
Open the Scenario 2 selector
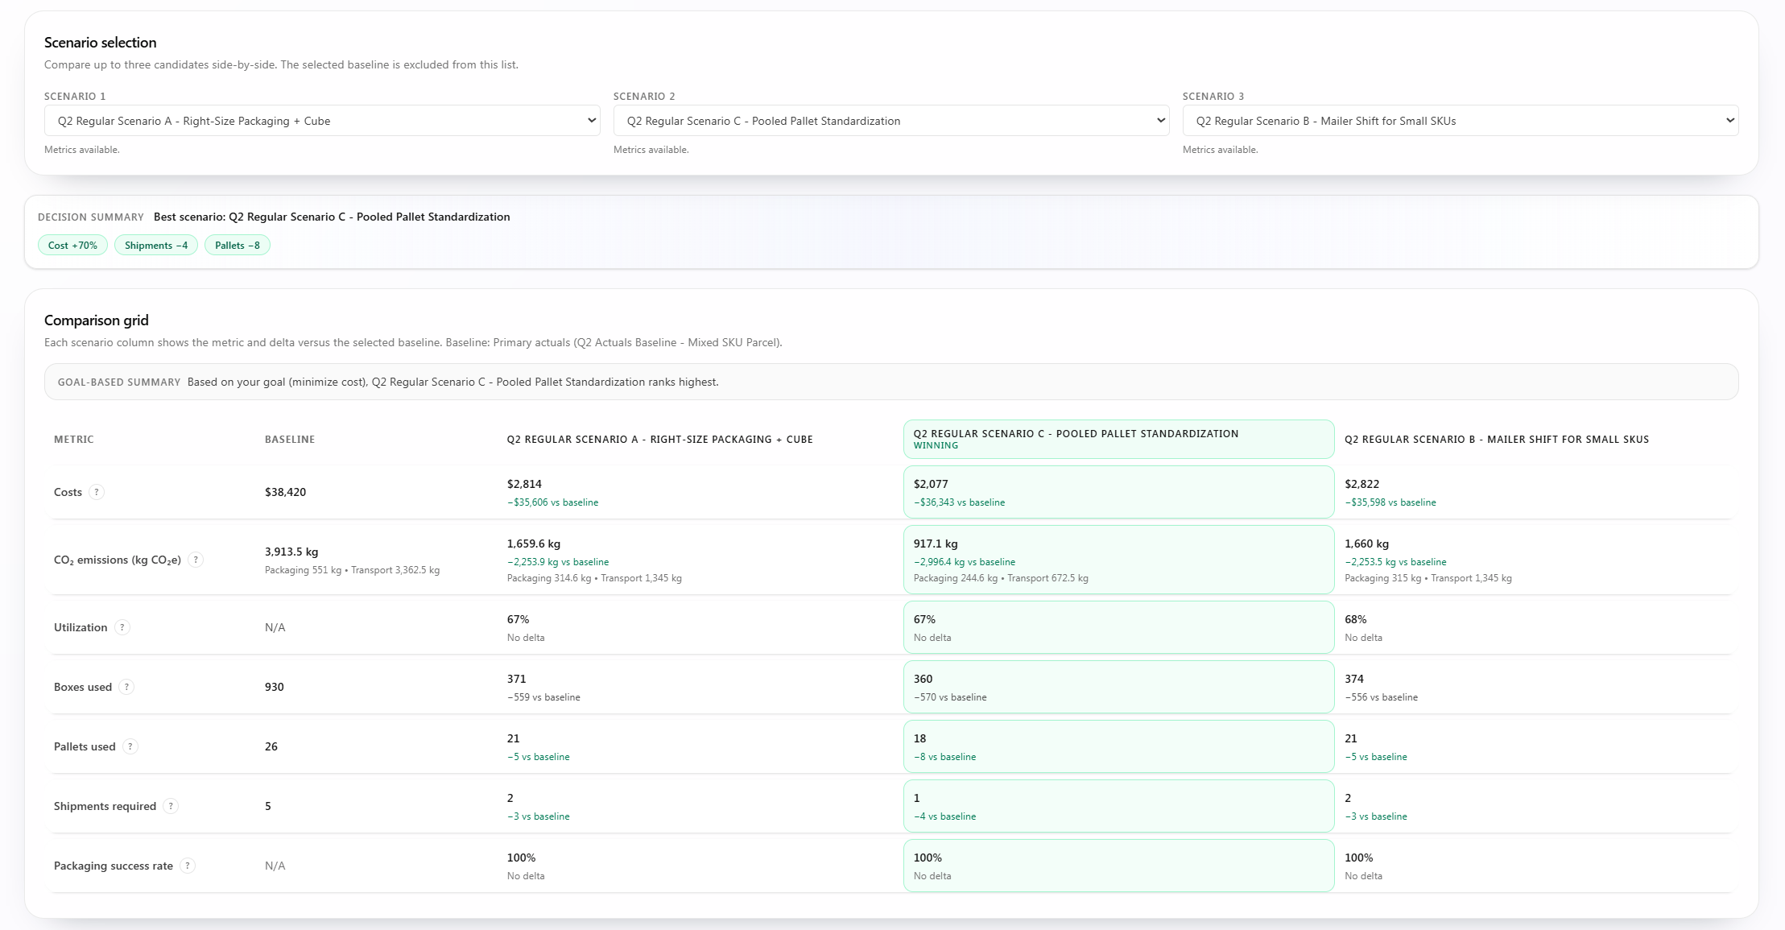pyautogui.click(x=890, y=120)
